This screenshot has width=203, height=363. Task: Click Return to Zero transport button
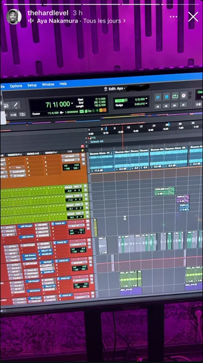(158, 106)
